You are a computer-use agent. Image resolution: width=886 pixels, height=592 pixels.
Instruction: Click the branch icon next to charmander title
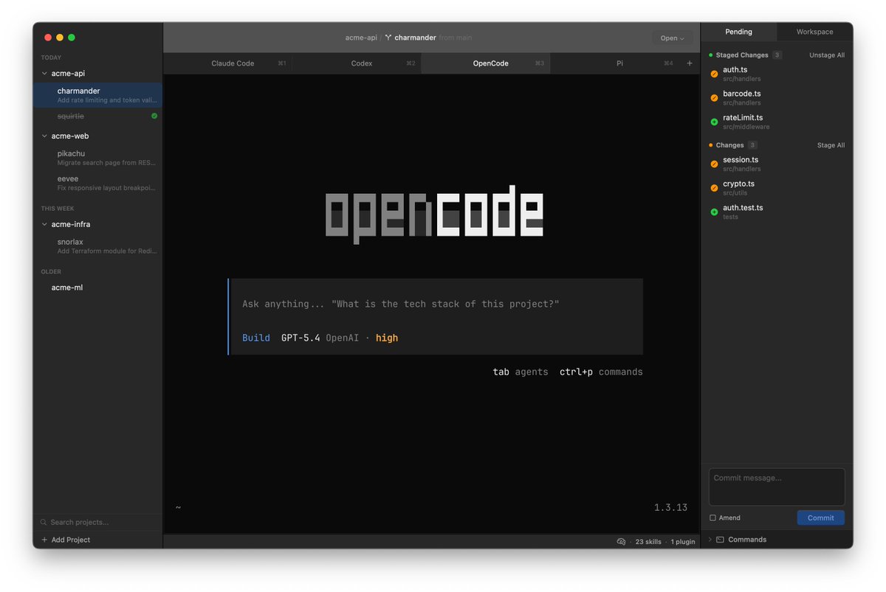[x=388, y=38]
